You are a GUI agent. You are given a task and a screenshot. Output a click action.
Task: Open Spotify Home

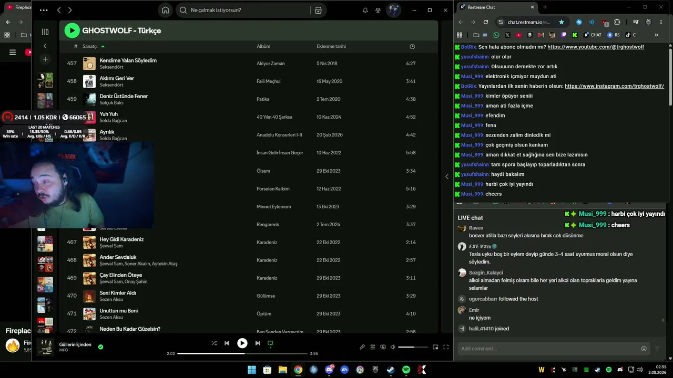(166, 10)
